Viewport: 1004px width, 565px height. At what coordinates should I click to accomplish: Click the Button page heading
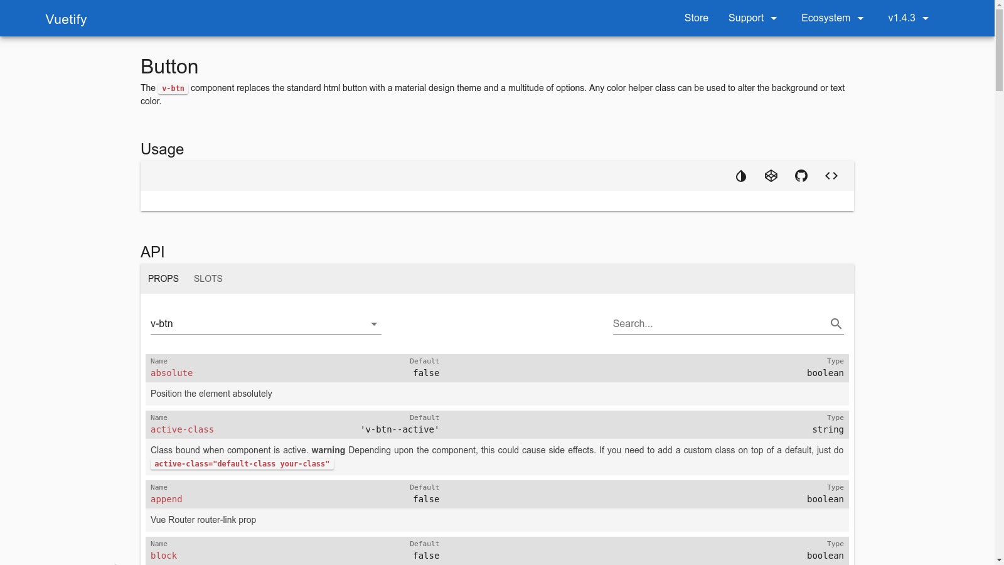pos(169,67)
